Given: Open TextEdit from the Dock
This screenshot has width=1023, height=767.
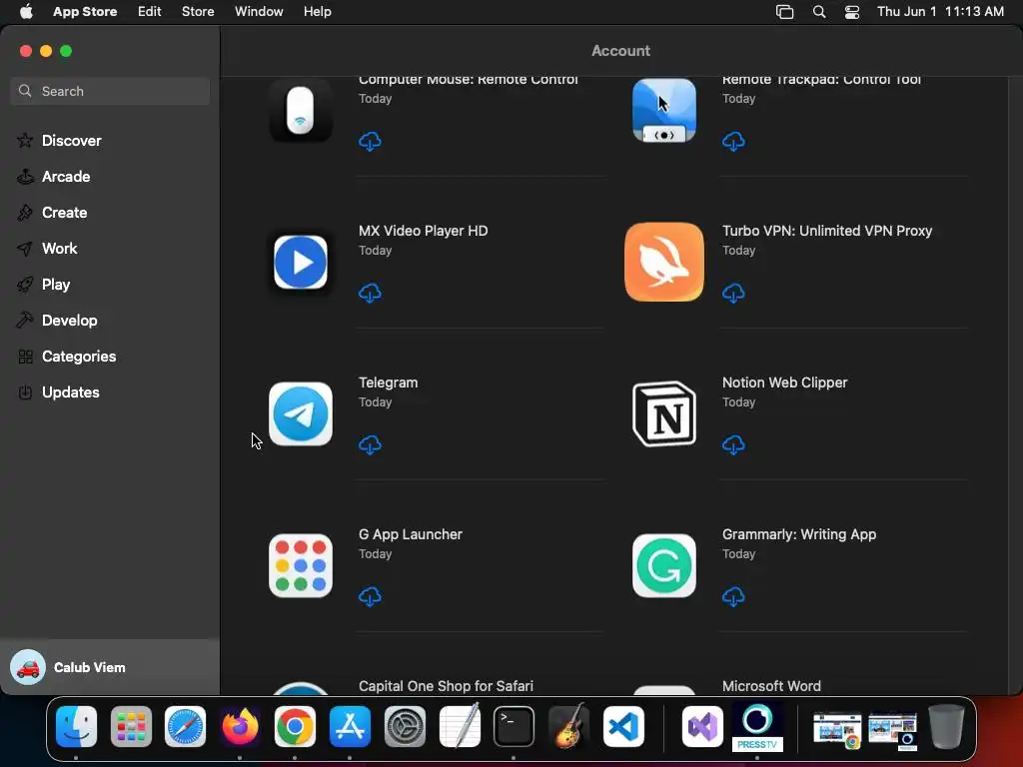Looking at the screenshot, I should 460,725.
